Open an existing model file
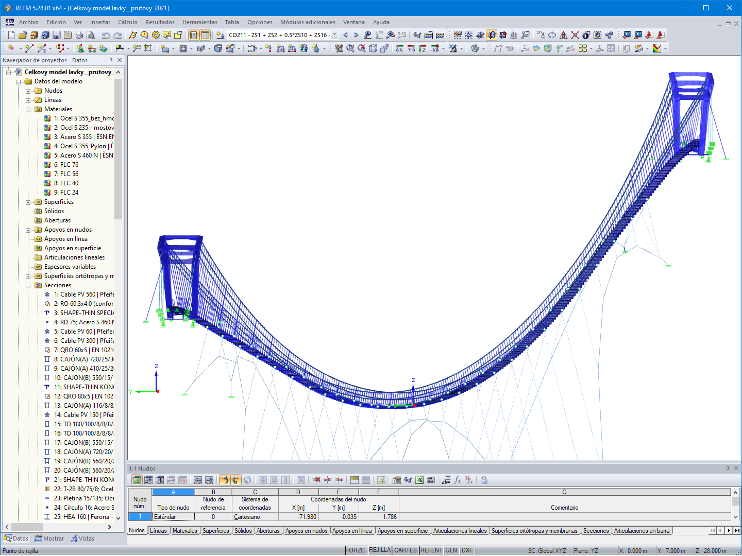742x556 pixels. tap(22, 35)
